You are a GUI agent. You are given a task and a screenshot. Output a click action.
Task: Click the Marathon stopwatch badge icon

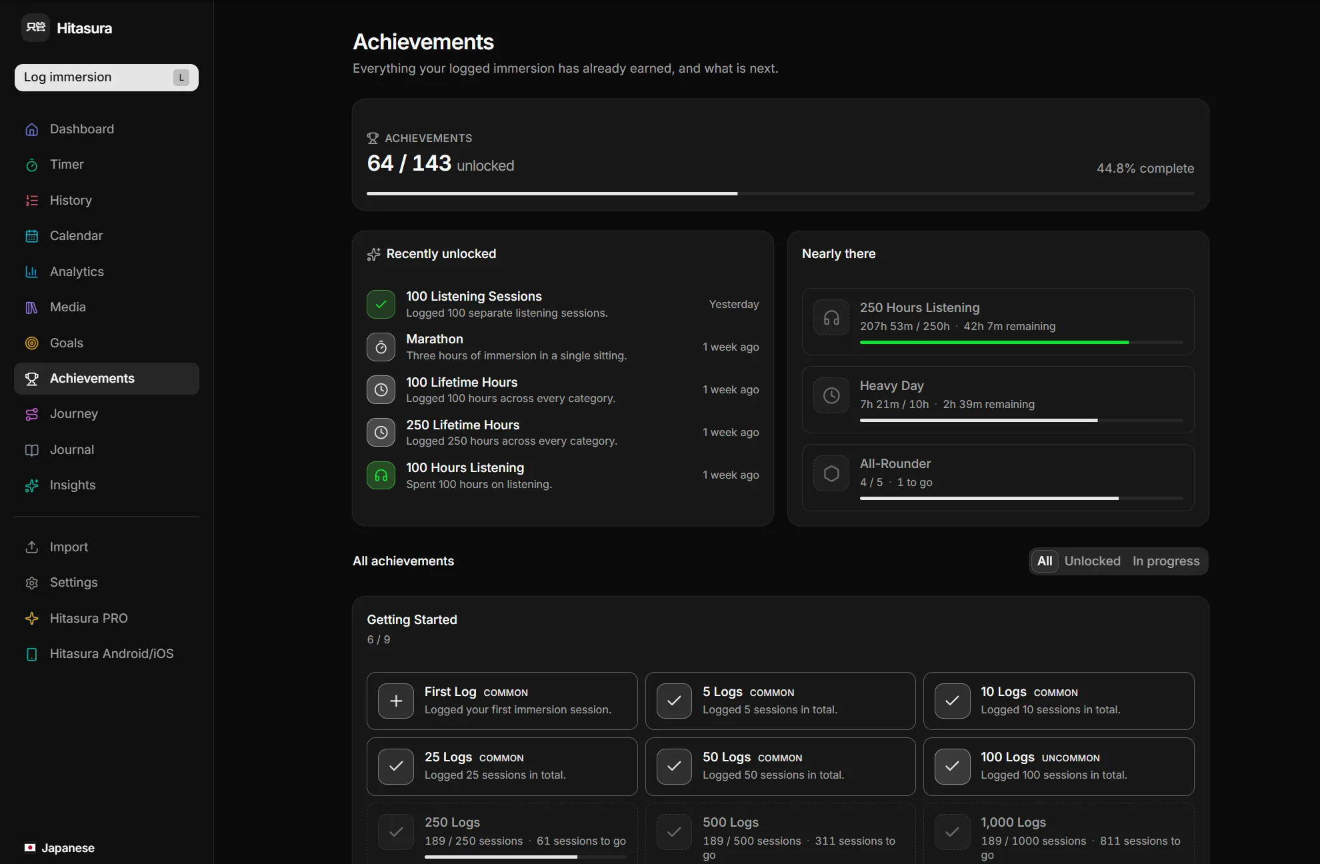(x=381, y=347)
